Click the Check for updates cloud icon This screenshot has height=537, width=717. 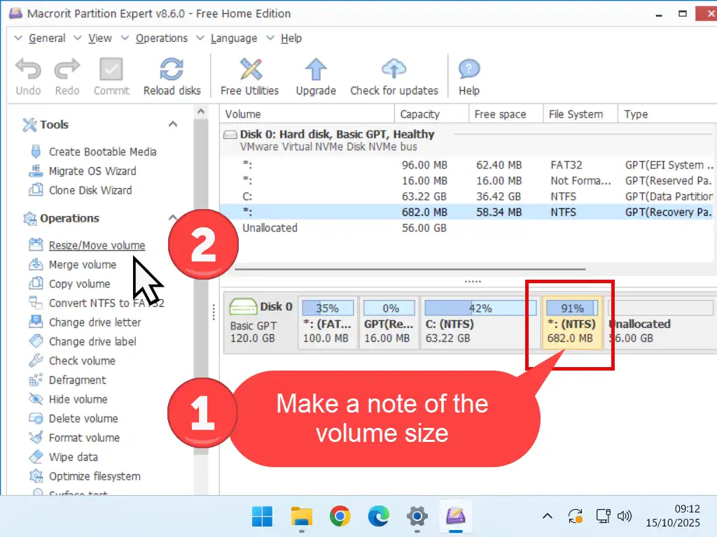pyautogui.click(x=394, y=70)
